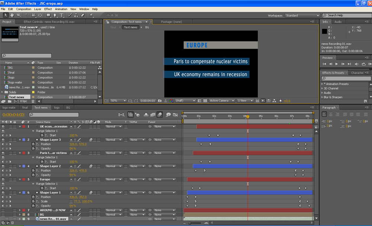Switch to the logo waite timeline tab

pyautogui.click(x=9, y=108)
